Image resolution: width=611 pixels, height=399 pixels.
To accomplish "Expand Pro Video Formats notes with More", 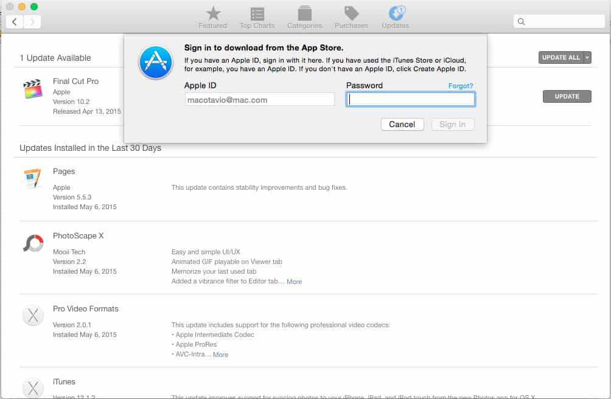I will (x=220, y=355).
